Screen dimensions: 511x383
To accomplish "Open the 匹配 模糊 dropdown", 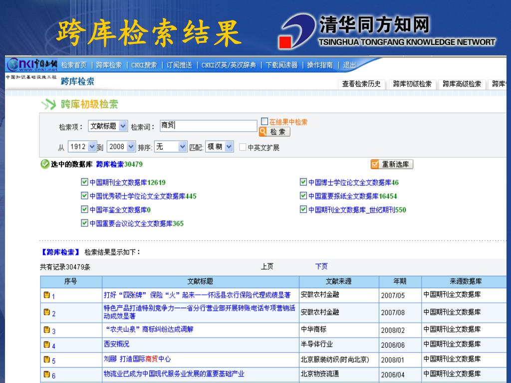I will (x=220, y=147).
